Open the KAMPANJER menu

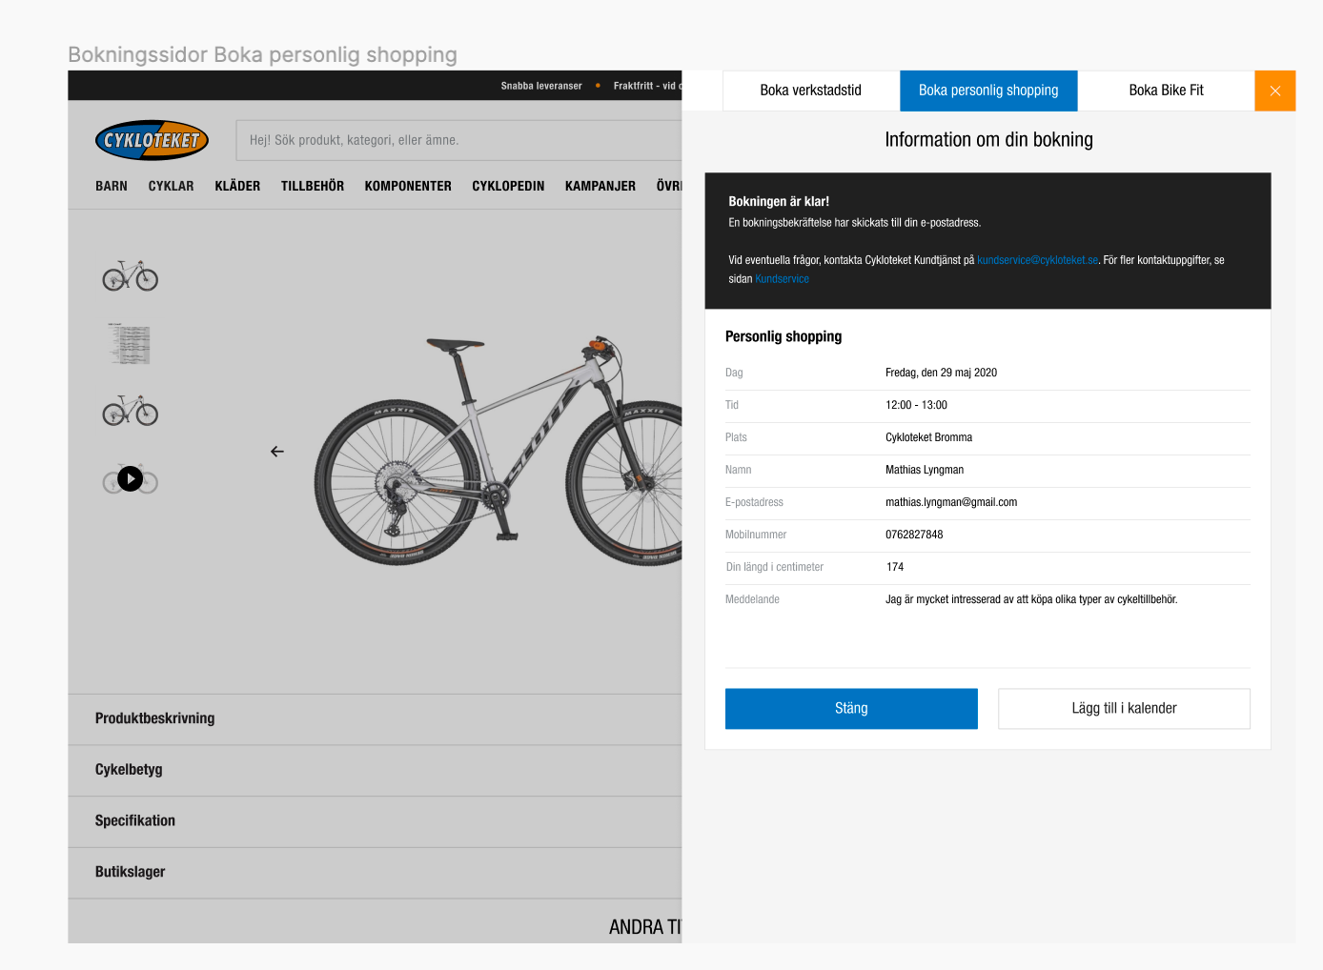pos(600,186)
